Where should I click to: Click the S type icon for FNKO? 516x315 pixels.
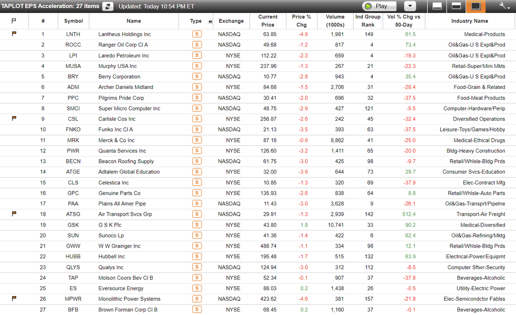click(x=197, y=129)
